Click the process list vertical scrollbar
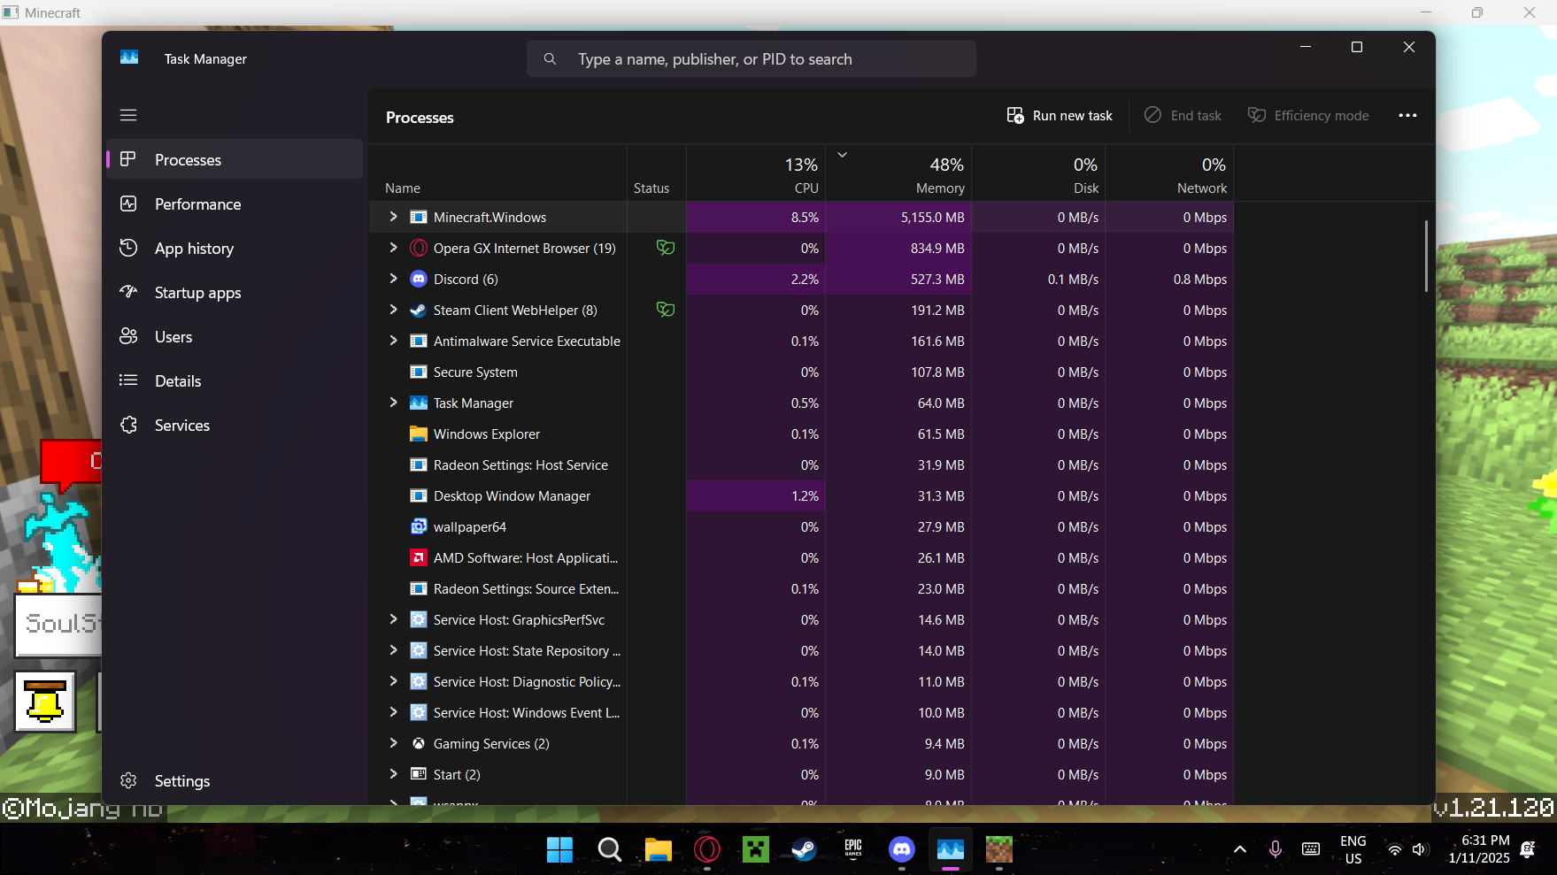The image size is (1557, 875). click(x=1425, y=257)
